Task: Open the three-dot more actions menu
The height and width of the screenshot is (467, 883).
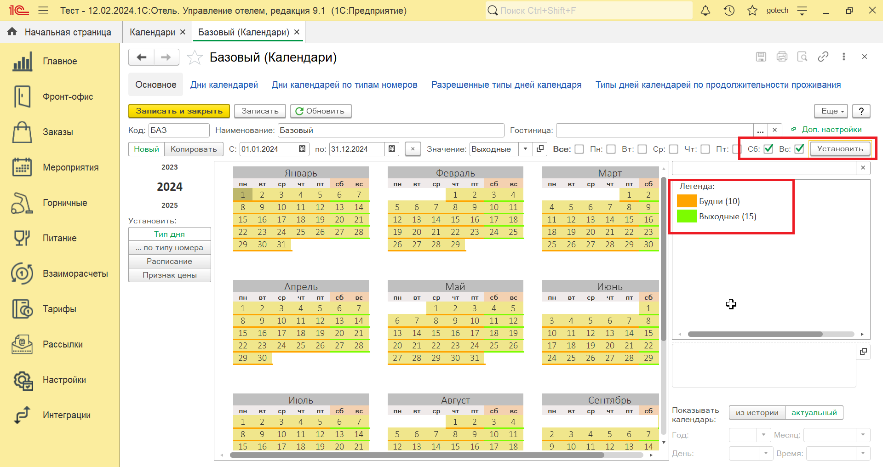Action: (x=844, y=57)
